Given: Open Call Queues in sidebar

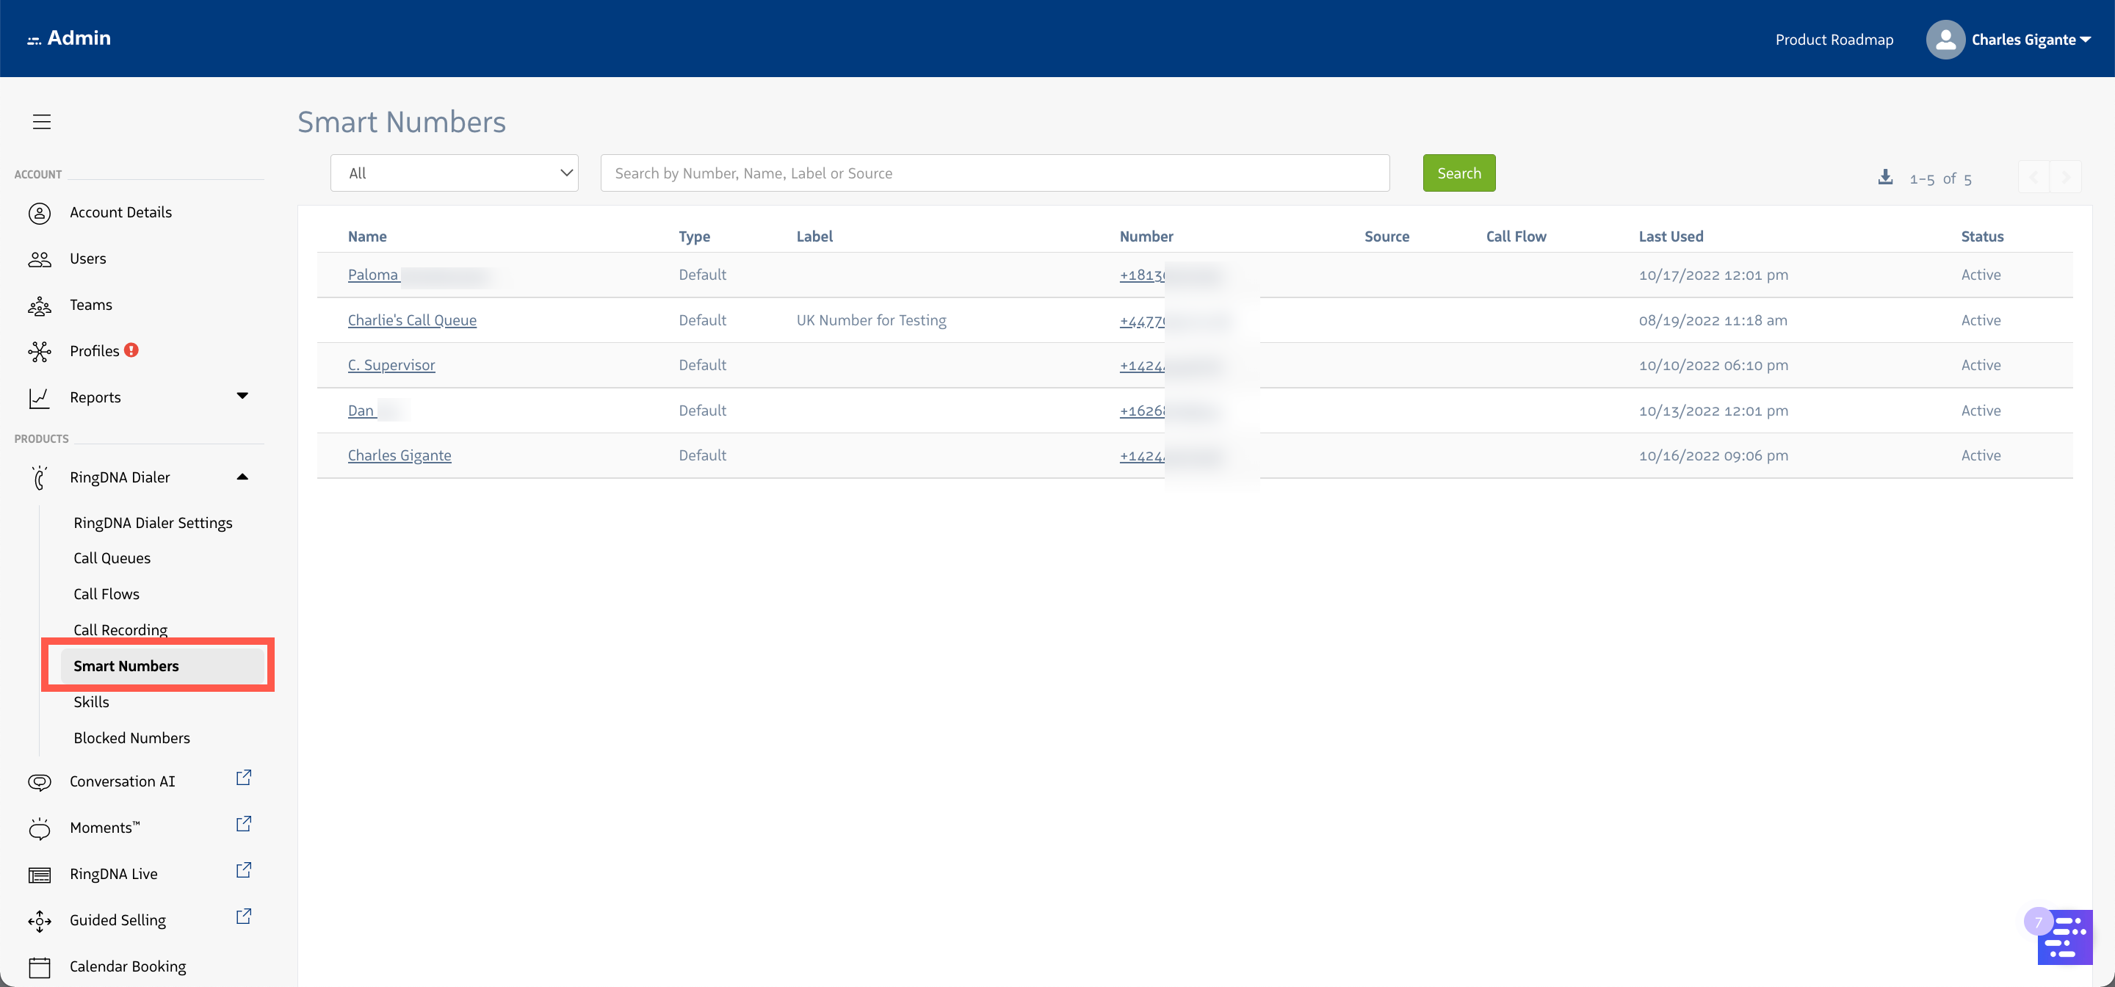Looking at the screenshot, I should [112, 557].
